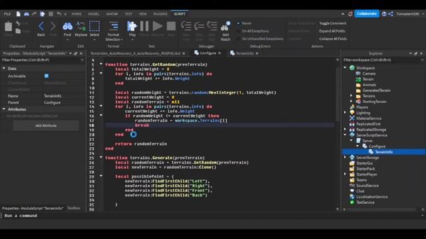
Task: Select the Never debug errors option
Action: 244,23
